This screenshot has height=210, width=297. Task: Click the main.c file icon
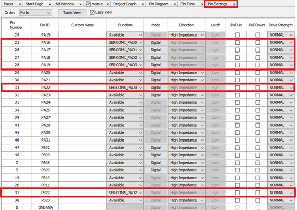(x=88, y=4)
